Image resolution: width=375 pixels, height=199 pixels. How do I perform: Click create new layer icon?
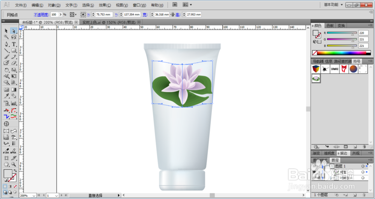pos(355,195)
